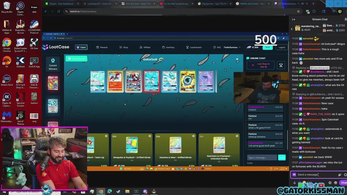
Task: Click Logout in LootCase header
Action: (282, 47)
